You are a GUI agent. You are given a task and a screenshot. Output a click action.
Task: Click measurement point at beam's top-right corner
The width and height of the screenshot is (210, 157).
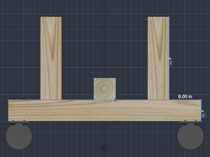click(201, 100)
